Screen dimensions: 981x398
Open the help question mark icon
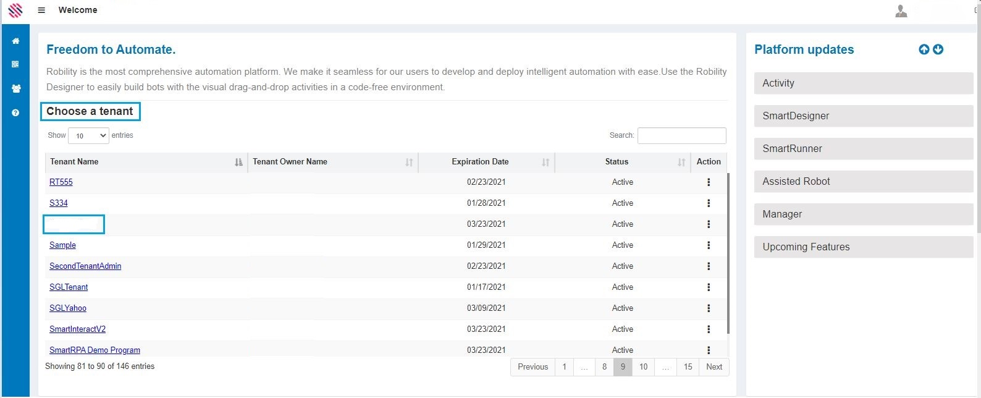click(15, 113)
